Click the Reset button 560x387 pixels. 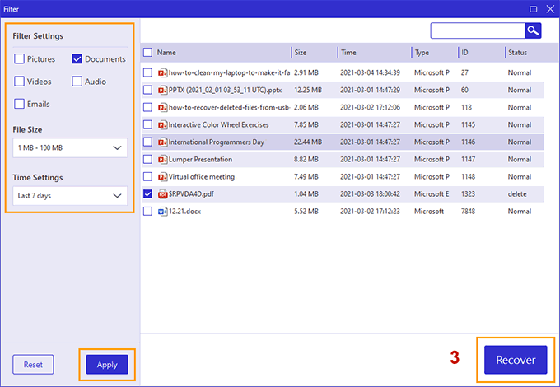[33, 365]
